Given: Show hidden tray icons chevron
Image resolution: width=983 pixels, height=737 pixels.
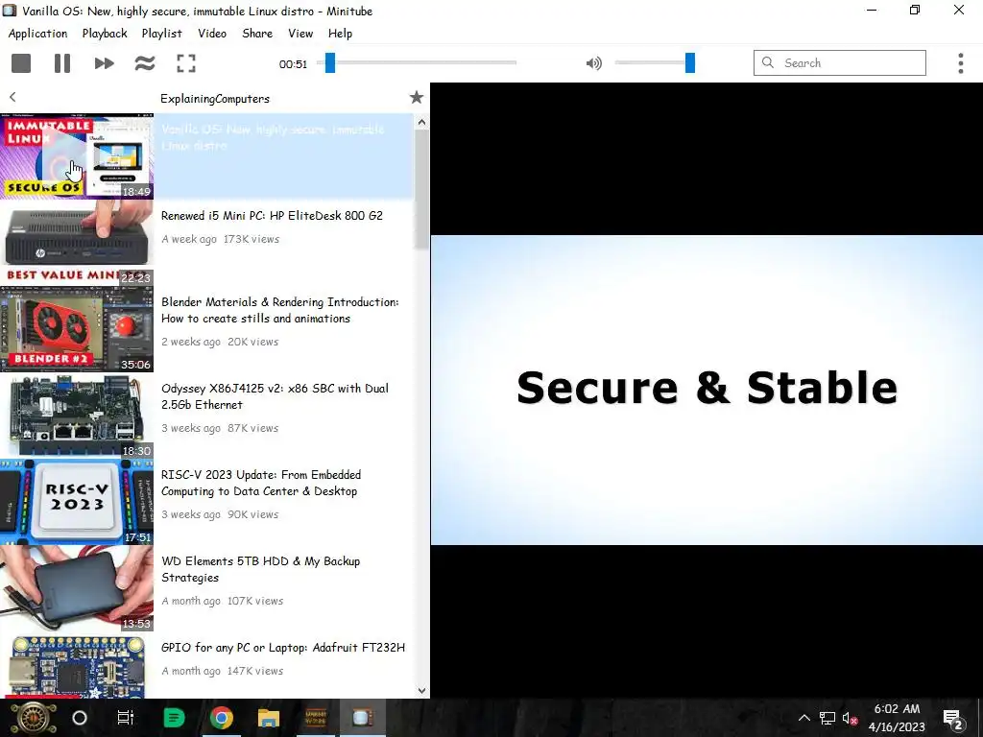Looking at the screenshot, I should (x=803, y=718).
